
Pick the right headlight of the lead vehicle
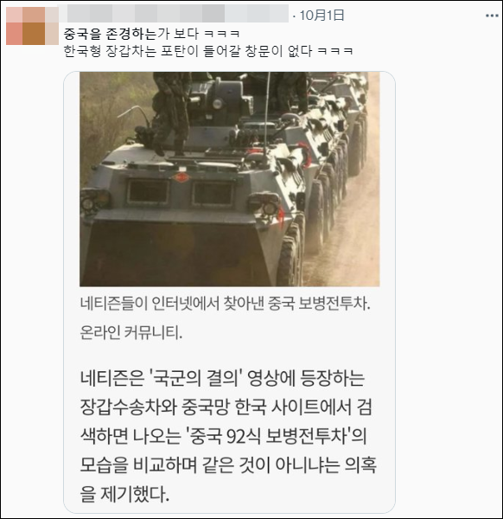tap(267, 205)
